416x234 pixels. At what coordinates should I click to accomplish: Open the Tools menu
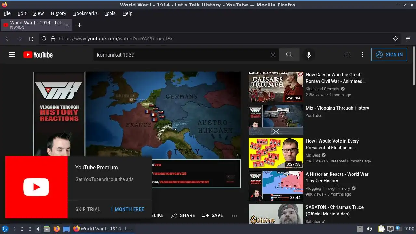[110, 13]
